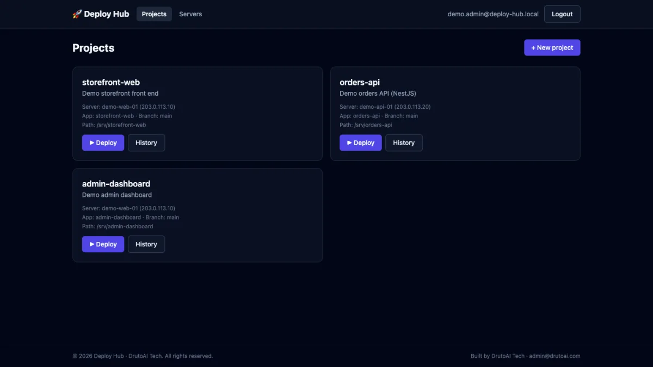Click orders-api server line demo-api-01
653x367 pixels.
(385, 107)
